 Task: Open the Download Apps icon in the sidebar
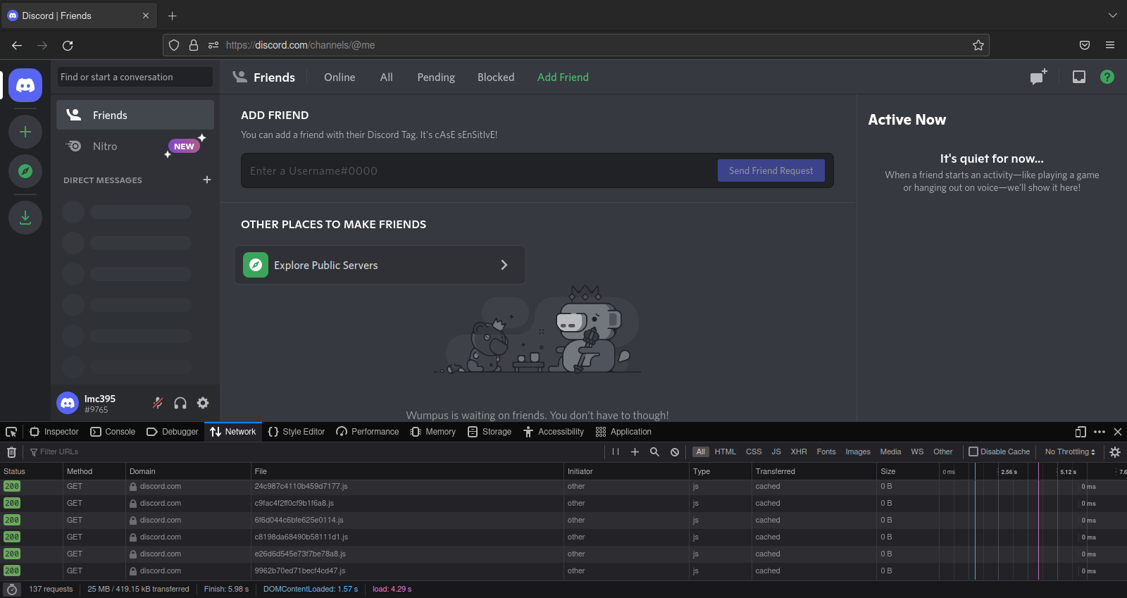point(25,218)
